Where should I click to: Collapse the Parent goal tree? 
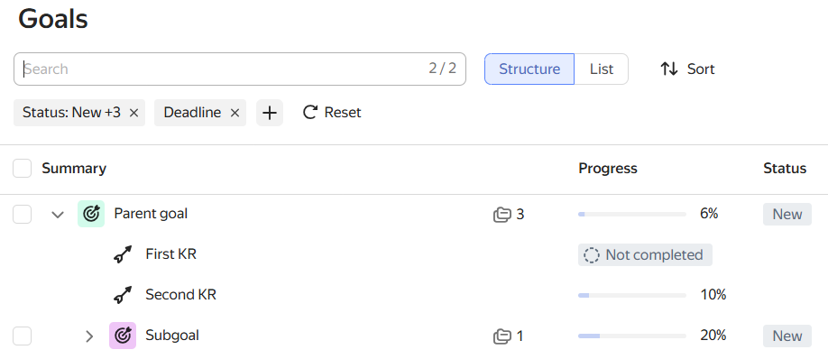(x=58, y=215)
